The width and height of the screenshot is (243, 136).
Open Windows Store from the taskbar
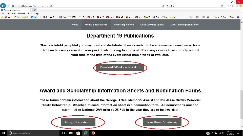78,133
